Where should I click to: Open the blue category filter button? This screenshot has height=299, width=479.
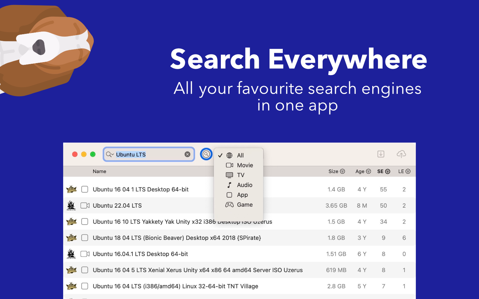pos(206,154)
